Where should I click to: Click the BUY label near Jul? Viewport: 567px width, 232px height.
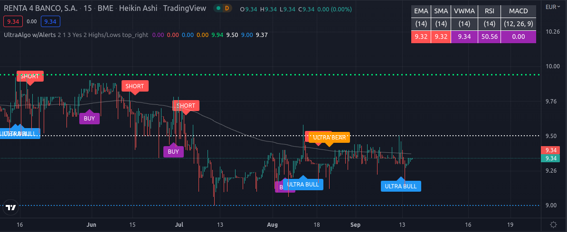173,151
